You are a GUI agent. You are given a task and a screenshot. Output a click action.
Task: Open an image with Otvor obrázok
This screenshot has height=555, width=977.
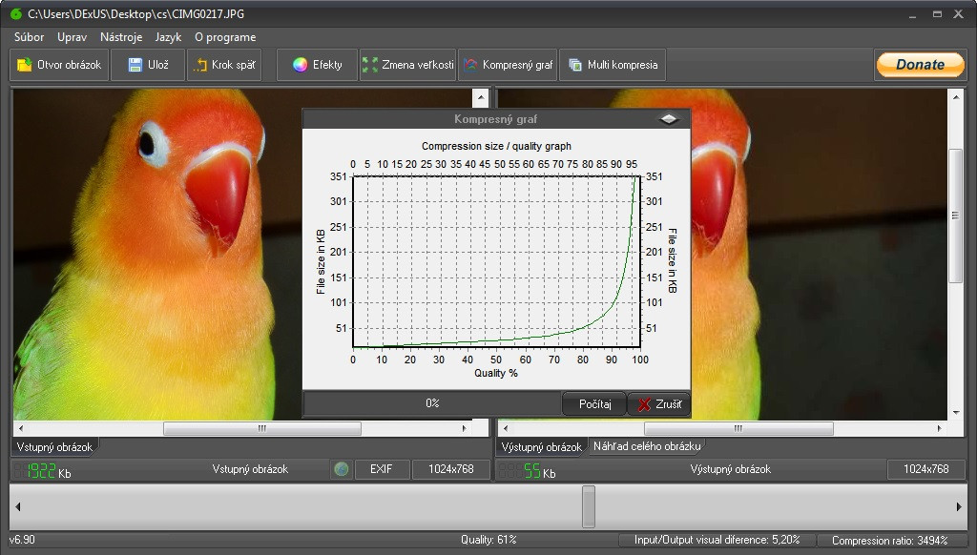tap(59, 65)
